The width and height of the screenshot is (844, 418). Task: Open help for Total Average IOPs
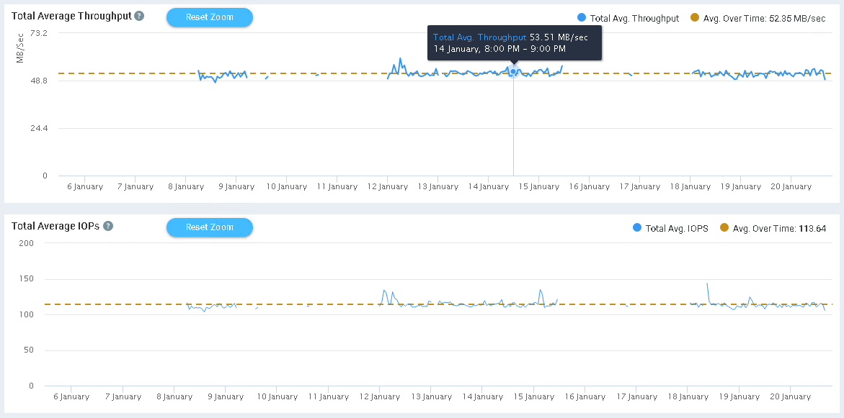pos(107,225)
